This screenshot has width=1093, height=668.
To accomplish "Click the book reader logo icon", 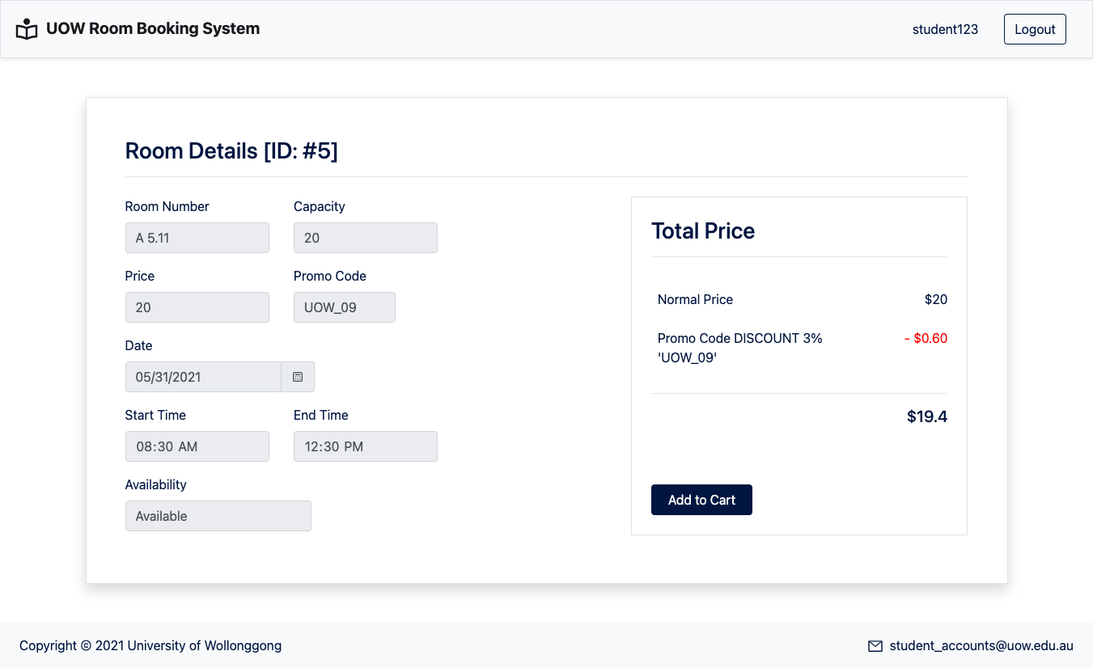I will point(27,29).
